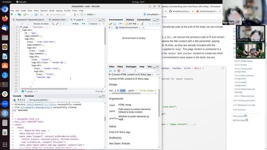The height and width of the screenshot is (150, 267).
Task: Switch to the Connections tab
Action: pos(144,20)
